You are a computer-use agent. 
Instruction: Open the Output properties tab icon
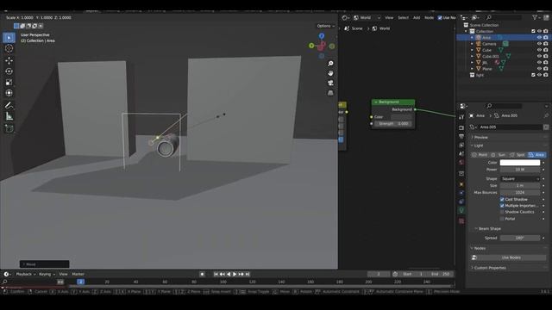[461, 136]
